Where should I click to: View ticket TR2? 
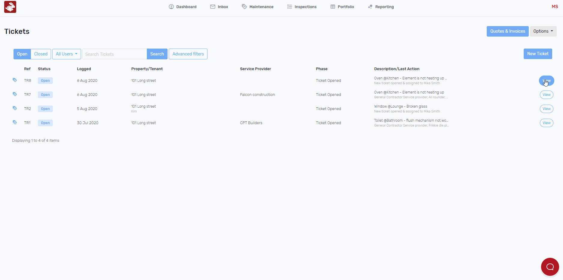(546, 109)
